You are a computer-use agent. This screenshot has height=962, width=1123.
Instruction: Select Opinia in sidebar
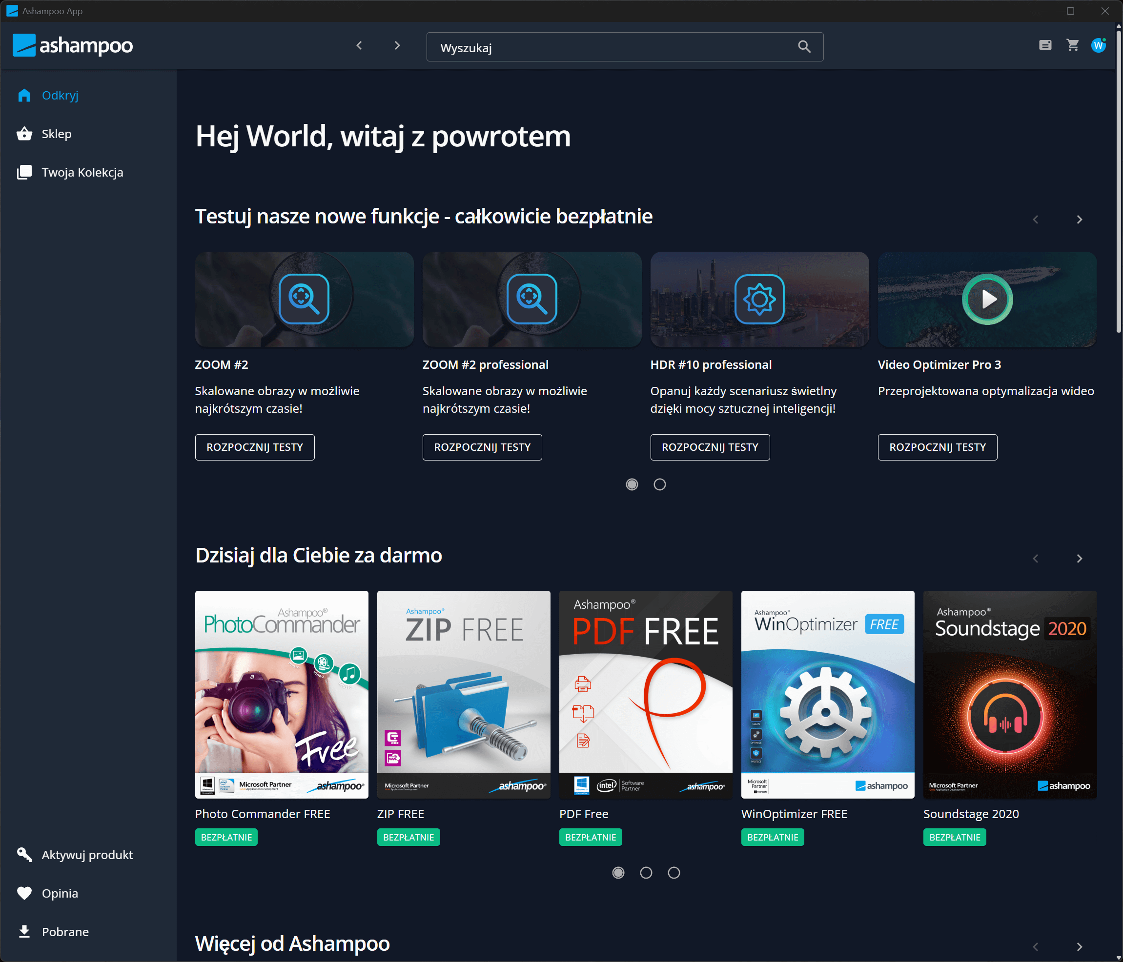coord(88,893)
